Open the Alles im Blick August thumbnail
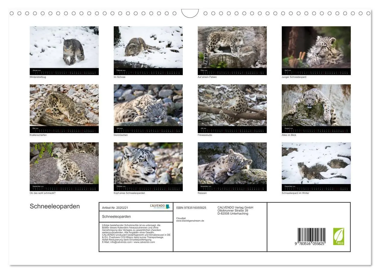The image size is (380, 274). [316, 109]
